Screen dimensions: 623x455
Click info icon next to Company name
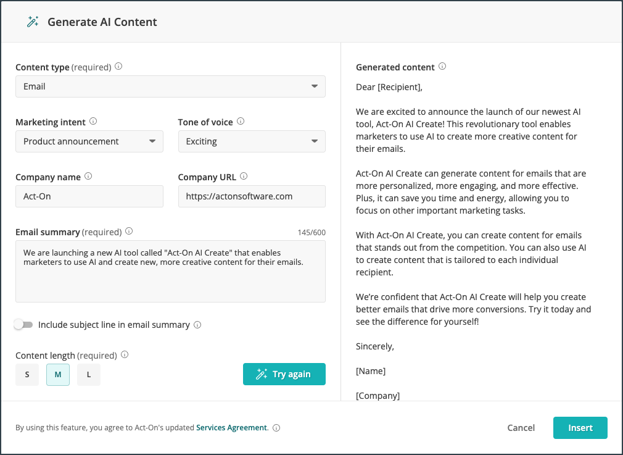coord(88,177)
